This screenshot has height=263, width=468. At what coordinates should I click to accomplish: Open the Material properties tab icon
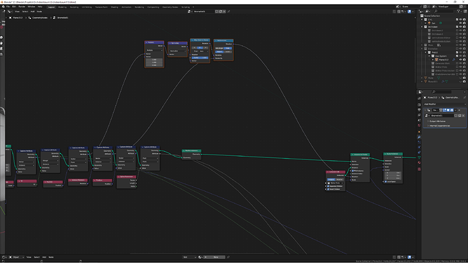(419, 163)
